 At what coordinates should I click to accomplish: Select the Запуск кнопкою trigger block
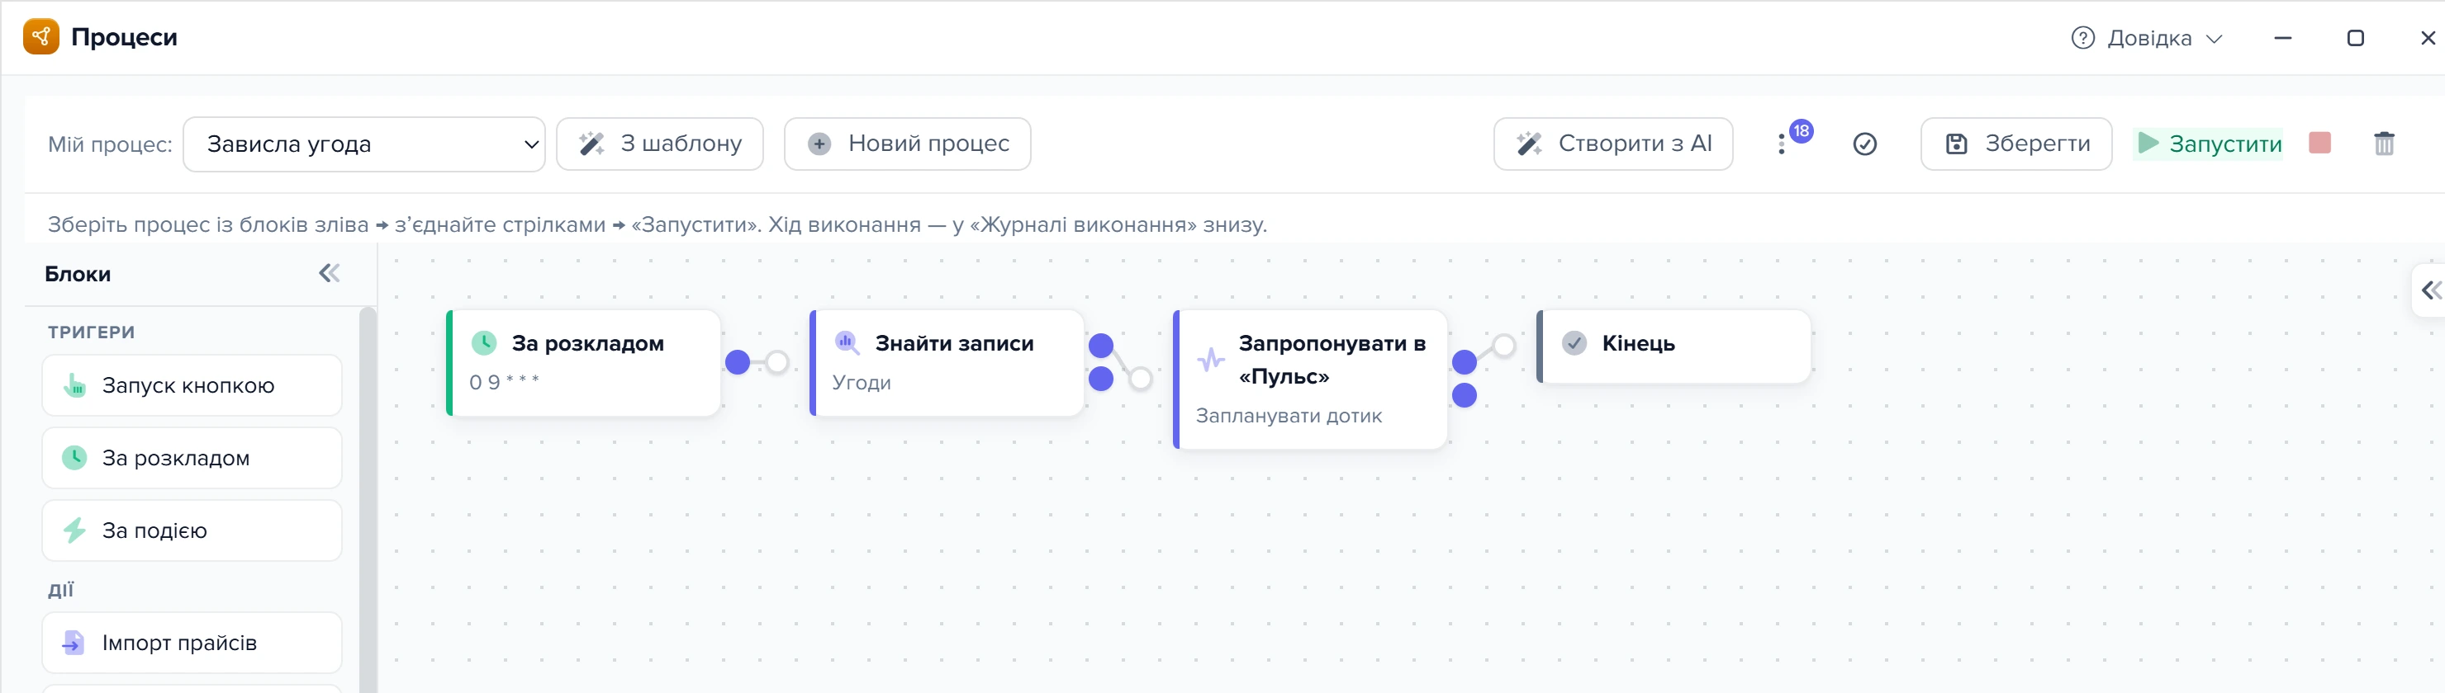192,386
